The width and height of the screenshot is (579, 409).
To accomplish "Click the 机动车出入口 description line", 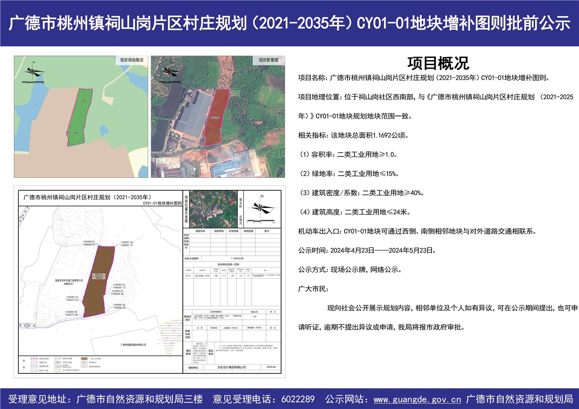I will pyautogui.click(x=417, y=231).
